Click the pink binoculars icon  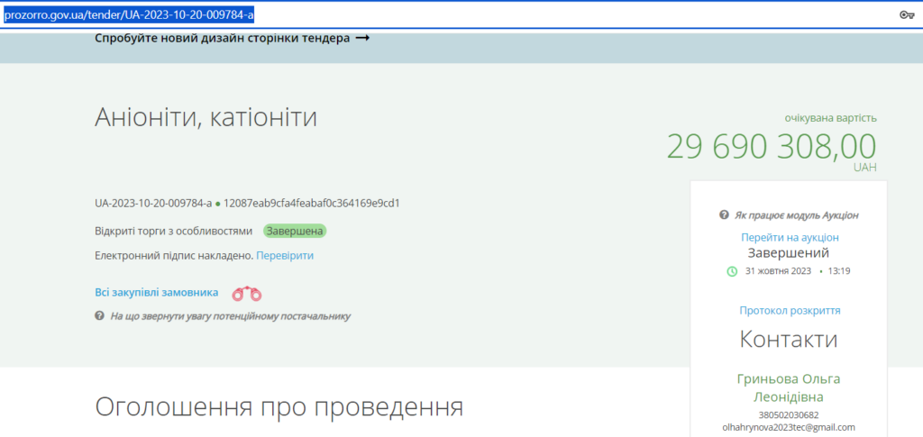coord(246,293)
